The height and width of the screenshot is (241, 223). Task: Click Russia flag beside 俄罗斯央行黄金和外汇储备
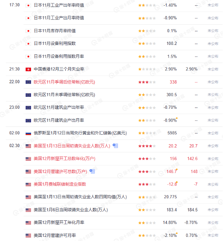(28, 133)
